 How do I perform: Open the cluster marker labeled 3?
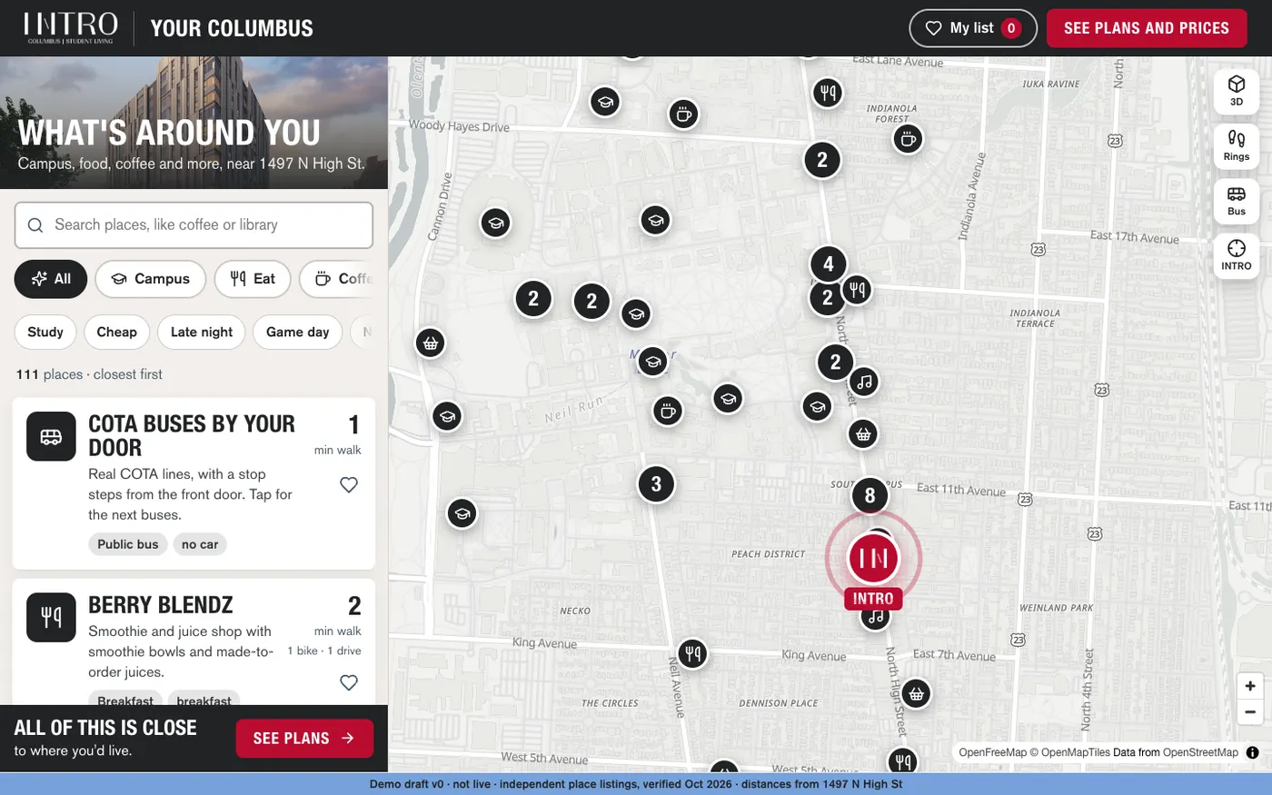coord(656,484)
